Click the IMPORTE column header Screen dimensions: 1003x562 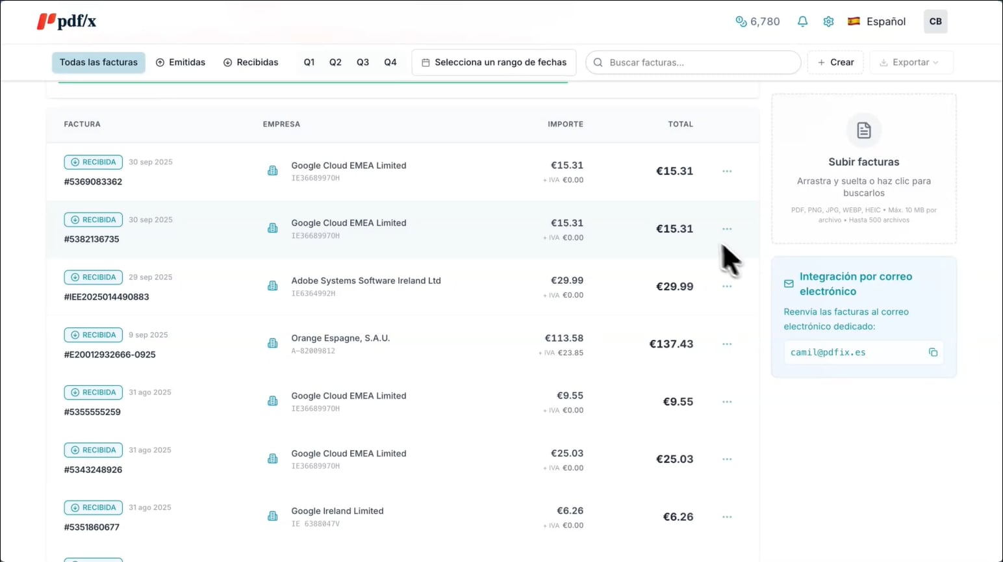565,124
